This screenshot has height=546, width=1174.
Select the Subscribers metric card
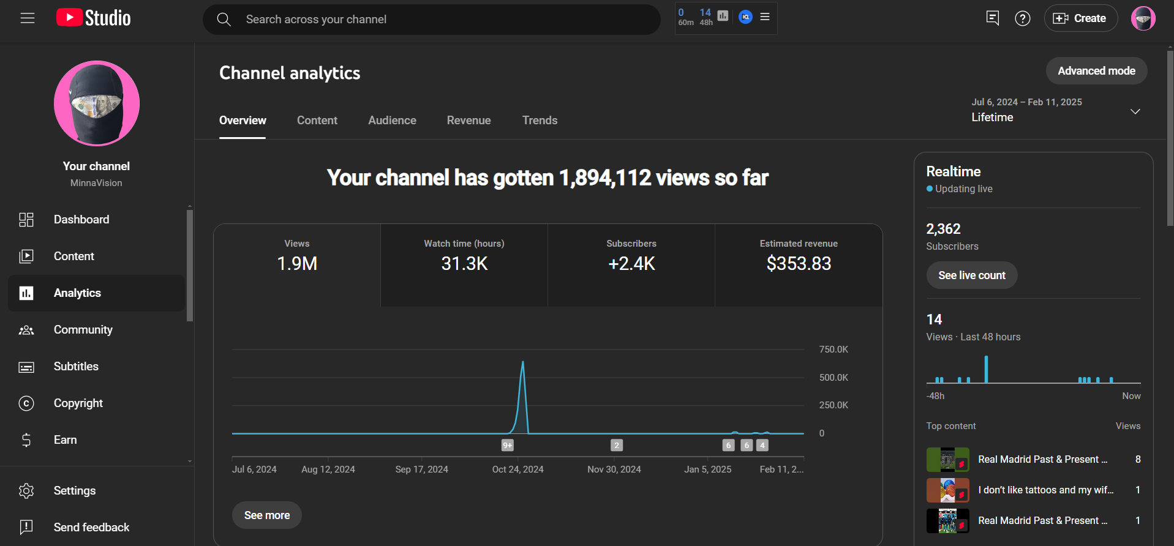631,264
